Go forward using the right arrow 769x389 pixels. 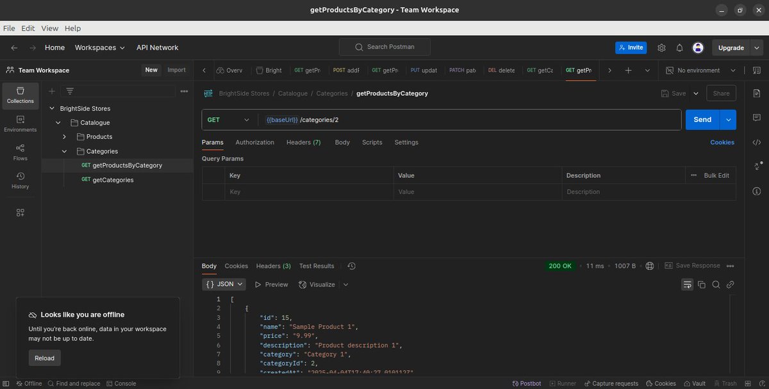(x=32, y=48)
